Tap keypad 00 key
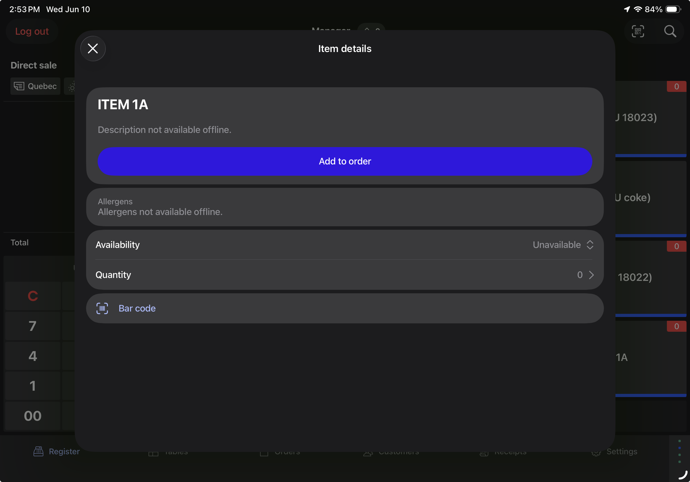Image resolution: width=690 pixels, height=482 pixels. coord(33,416)
